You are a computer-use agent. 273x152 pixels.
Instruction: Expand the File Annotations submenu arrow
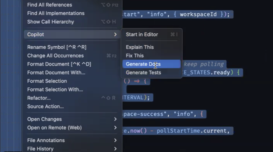point(115,140)
